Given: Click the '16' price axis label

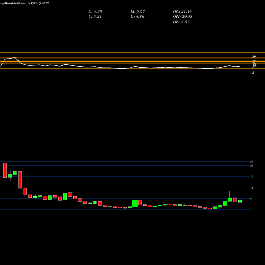Looking at the screenshot, I should (252, 176).
